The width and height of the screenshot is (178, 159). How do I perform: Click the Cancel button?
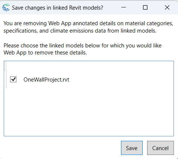160,148
